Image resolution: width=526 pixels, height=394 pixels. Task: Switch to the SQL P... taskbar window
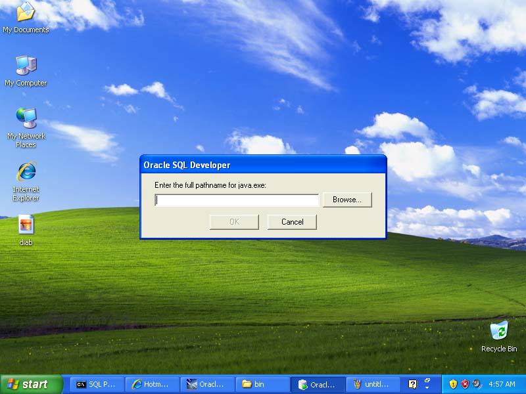click(96, 384)
